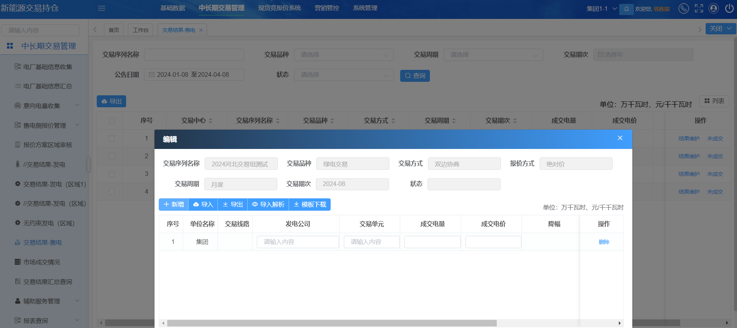Click the 查询 search button
This screenshot has width=737, height=328.
pos(415,76)
